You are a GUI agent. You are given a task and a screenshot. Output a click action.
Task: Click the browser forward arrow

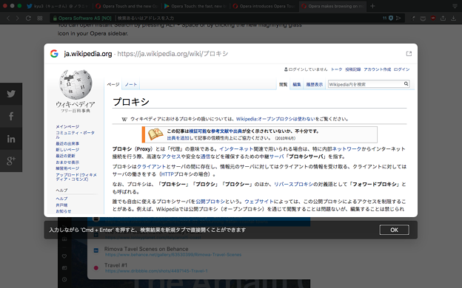point(17,18)
